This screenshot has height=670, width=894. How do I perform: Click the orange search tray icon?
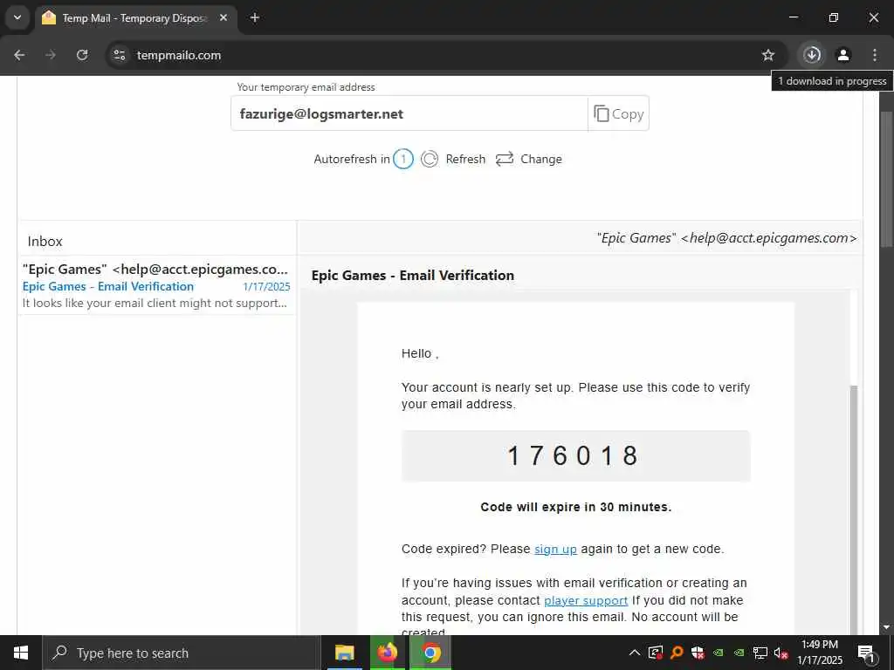[x=677, y=653]
